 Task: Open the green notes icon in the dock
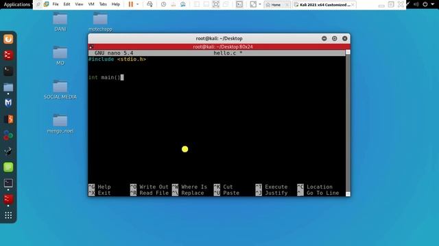click(8, 167)
